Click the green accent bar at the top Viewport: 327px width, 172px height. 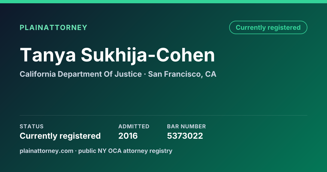(163, 2)
